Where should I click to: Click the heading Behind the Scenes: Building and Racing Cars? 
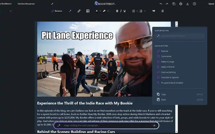76,132
